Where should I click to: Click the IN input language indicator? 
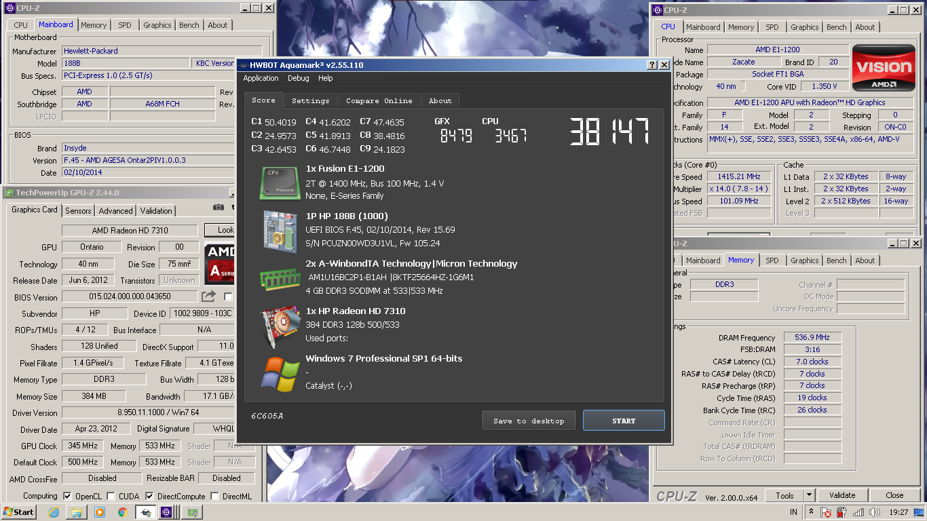(x=793, y=512)
